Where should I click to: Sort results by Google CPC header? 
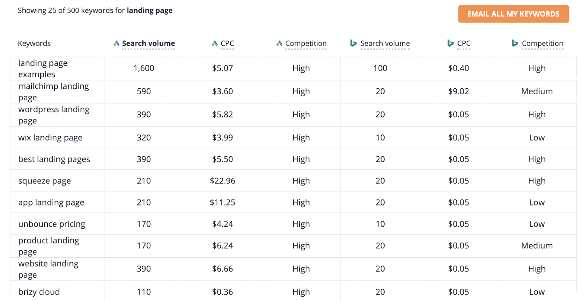[x=227, y=43]
